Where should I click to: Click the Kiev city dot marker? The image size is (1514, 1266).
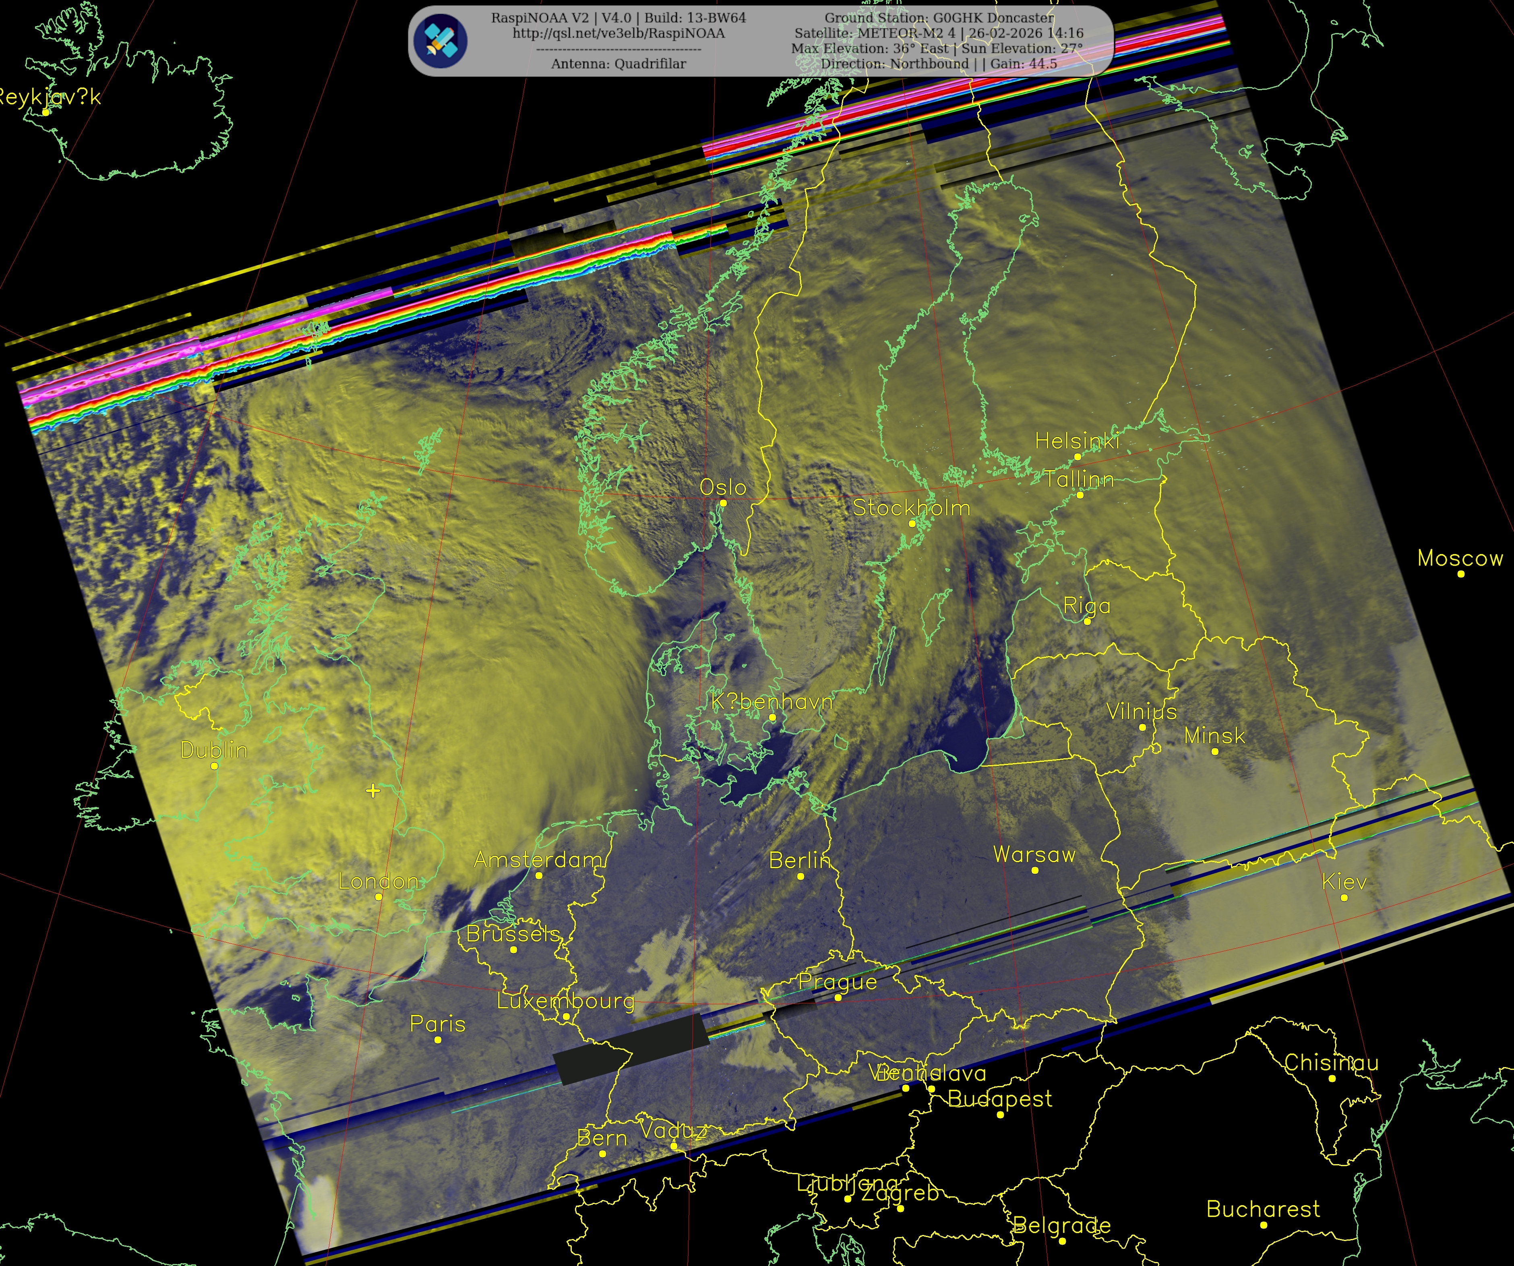pos(1344,898)
